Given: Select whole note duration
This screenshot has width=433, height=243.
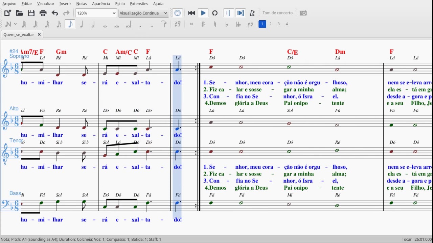Looking at the screenshot, I should point(105,26).
